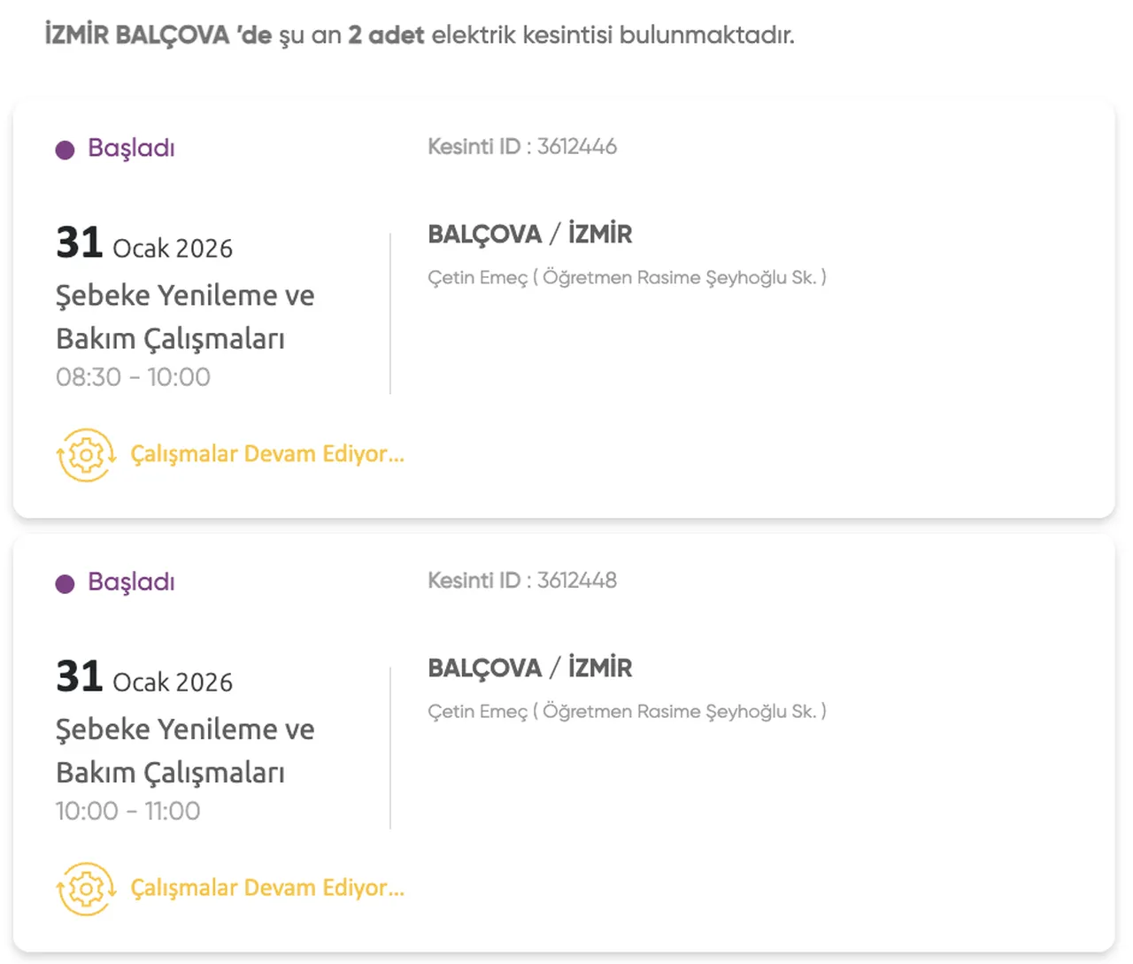Screen dimensions: 1133x964
Task: Select the Başladı status of outage 3612446
Action: coord(131,148)
